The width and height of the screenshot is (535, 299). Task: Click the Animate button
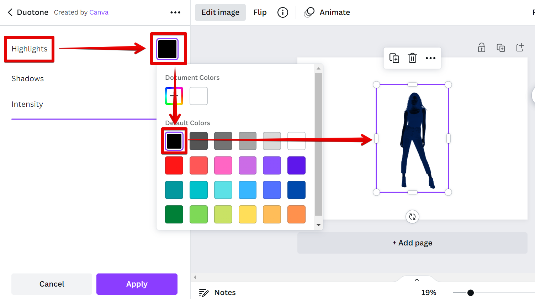[327, 12]
